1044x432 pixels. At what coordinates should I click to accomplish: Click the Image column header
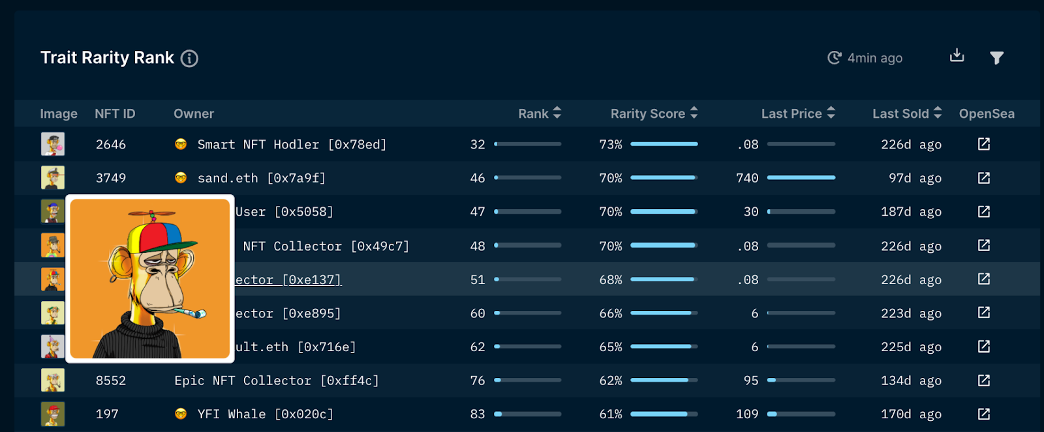coord(59,113)
